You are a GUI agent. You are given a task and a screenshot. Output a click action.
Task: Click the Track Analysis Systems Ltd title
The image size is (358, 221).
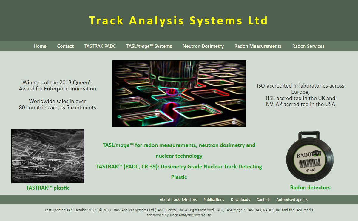click(x=178, y=21)
